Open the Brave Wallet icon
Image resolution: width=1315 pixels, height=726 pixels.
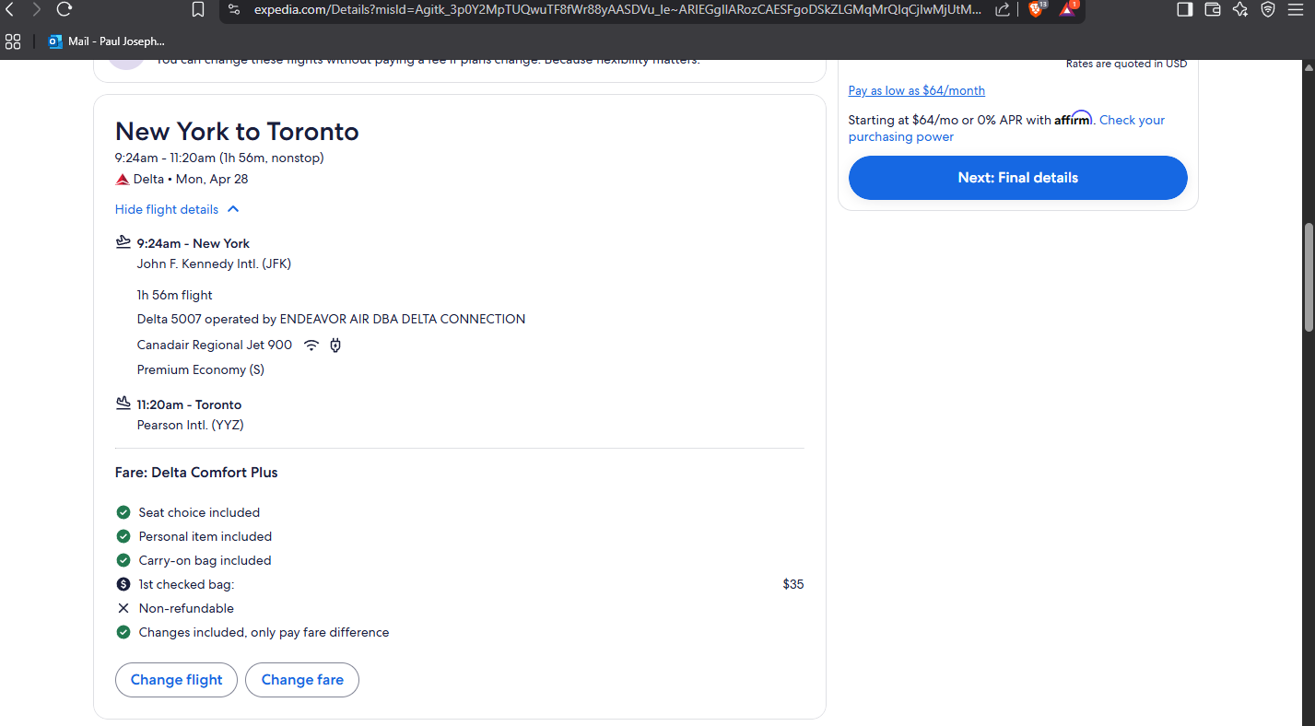[1213, 9]
